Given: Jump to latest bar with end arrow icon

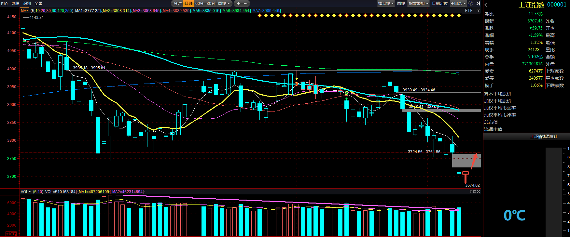Looking at the screenshot, I should coord(478,3).
